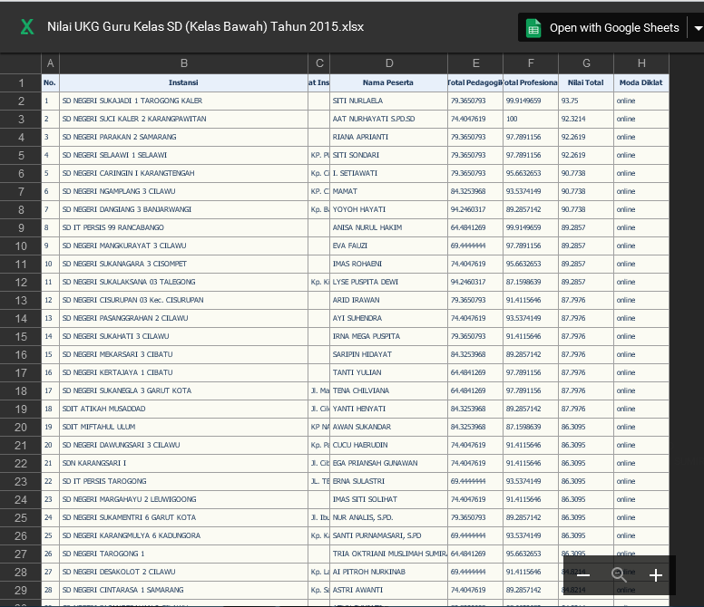Screen dimensions: 704x607
Task: Click the Nilai Total header cell
Action: [586, 83]
